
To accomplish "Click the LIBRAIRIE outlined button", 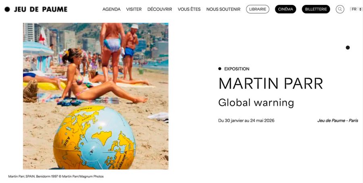I will [257, 9].
